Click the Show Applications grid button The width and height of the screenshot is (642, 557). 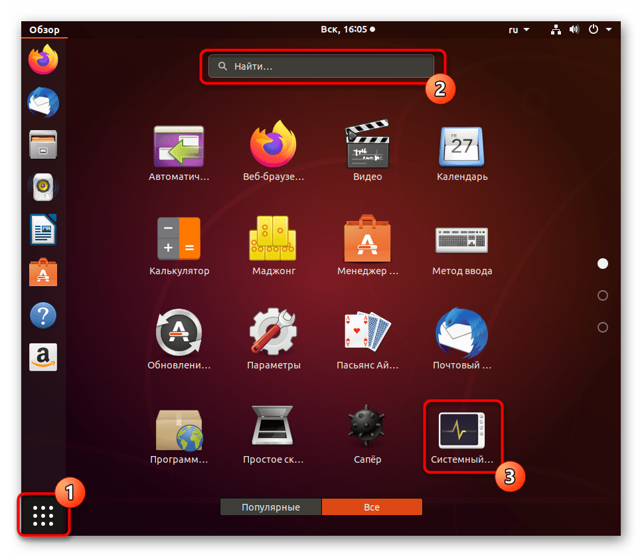[x=43, y=515]
